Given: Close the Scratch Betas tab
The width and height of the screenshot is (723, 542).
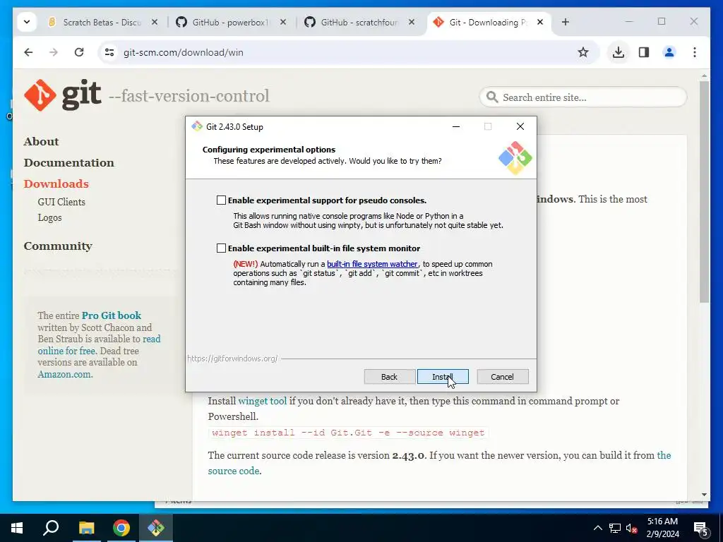Looking at the screenshot, I should coord(155,22).
